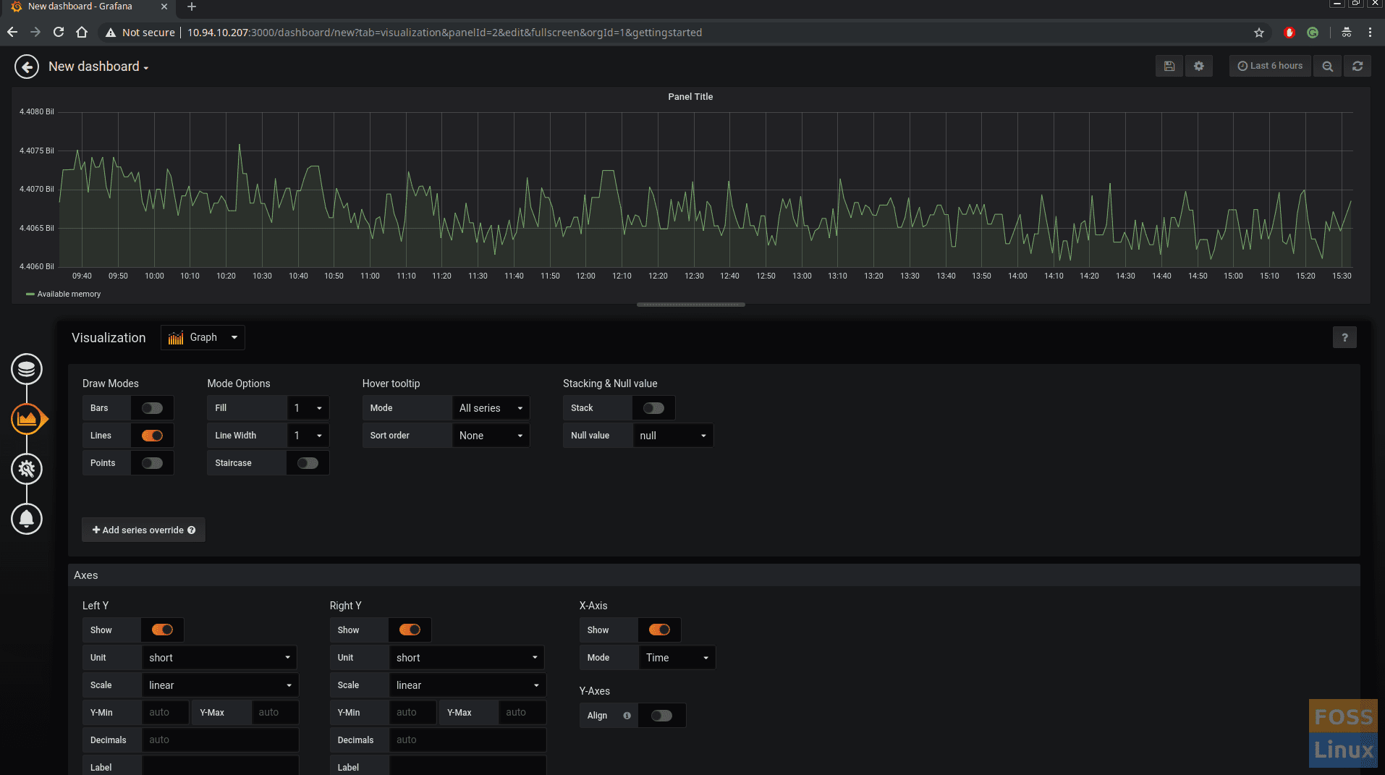Click Left Y-Min input field
This screenshot has width=1385, height=775.
[165, 713]
